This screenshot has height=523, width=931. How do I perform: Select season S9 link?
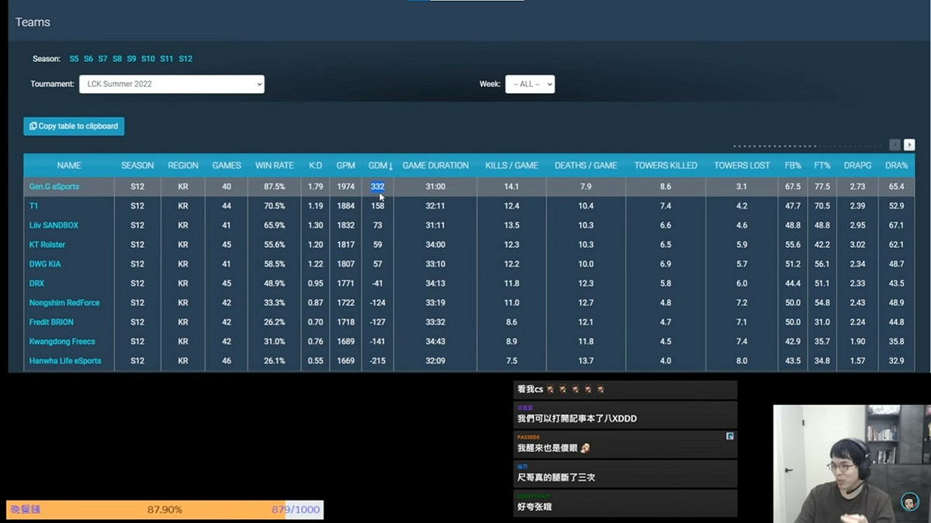tap(131, 59)
